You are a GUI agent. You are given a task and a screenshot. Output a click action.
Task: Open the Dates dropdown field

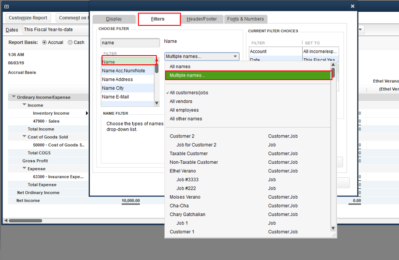point(56,29)
